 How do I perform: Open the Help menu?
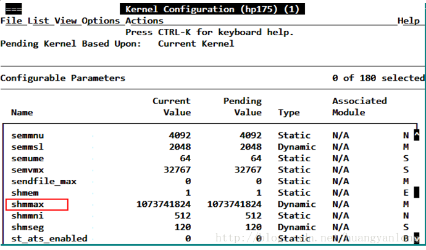[409, 21]
